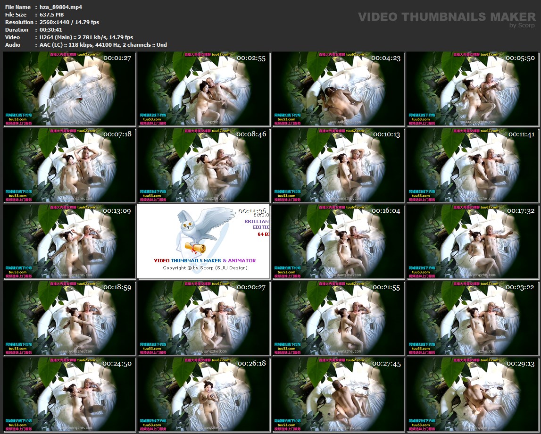Viewport: 541px width, 434px height.
Task: Click the 00:07:18 timestamp label
Action: coord(117,134)
